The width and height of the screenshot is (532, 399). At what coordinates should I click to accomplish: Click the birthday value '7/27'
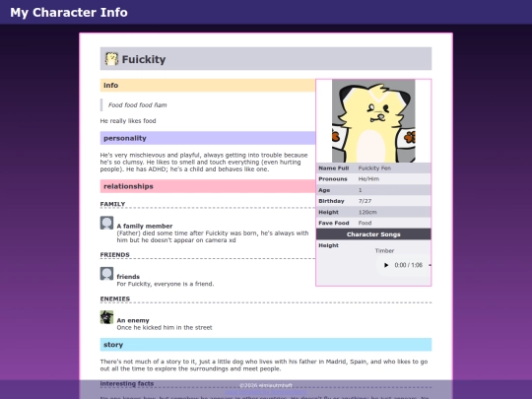click(365, 201)
